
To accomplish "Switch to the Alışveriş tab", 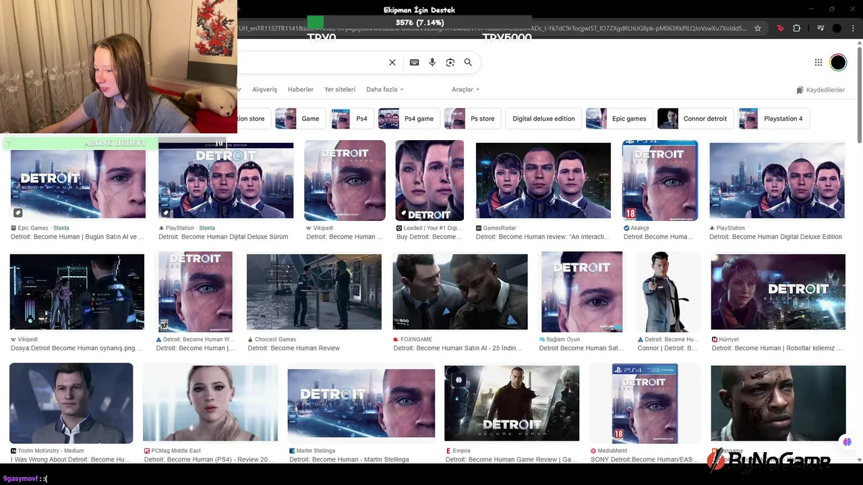I will pyautogui.click(x=264, y=90).
